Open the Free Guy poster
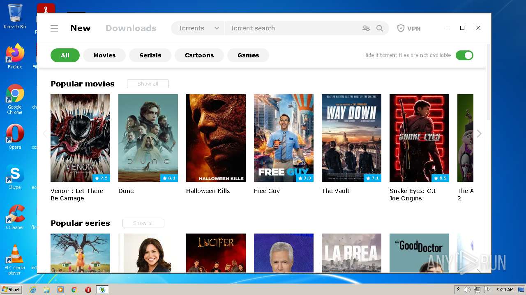The height and width of the screenshot is (295, 526). point(284,138)
